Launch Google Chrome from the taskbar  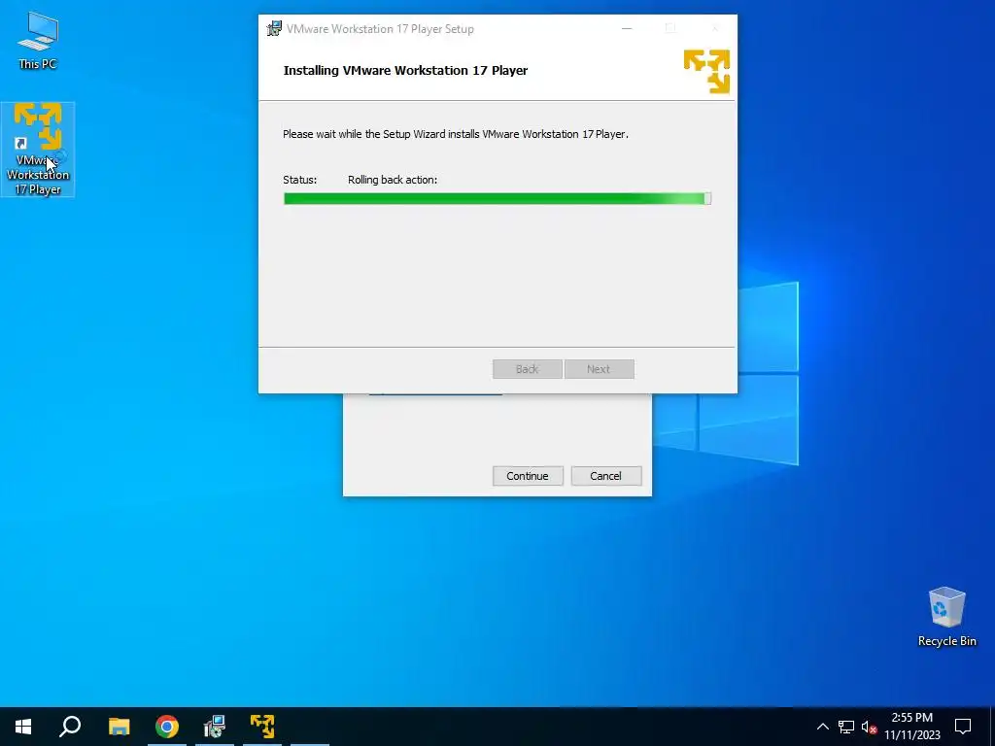tap(167, 727)
